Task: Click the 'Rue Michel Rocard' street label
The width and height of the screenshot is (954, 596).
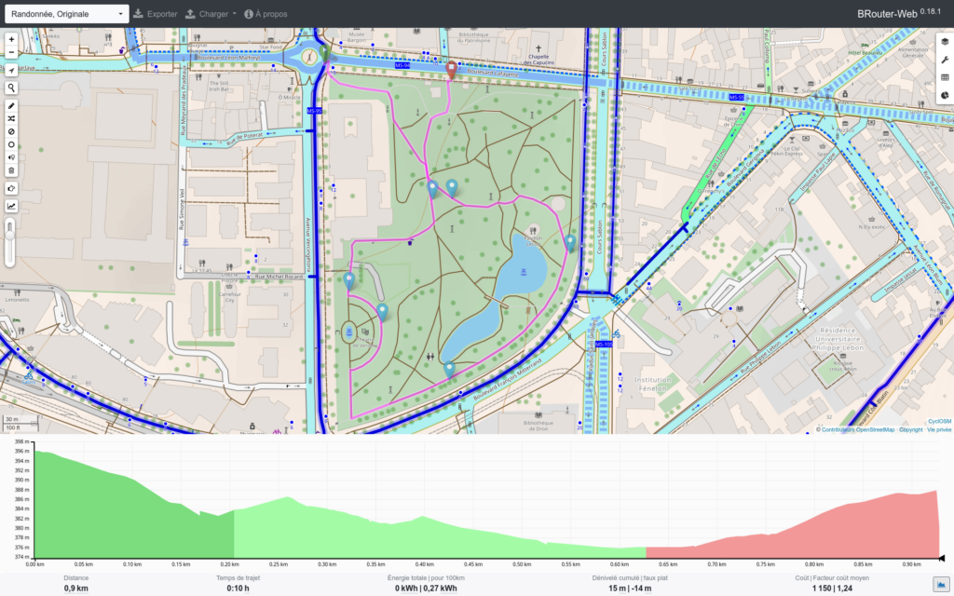Action: (279, 277)
